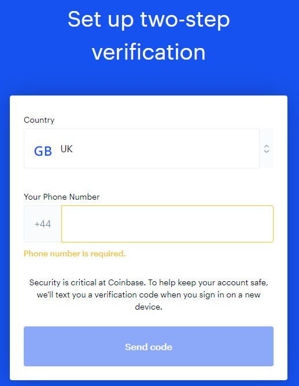Focus the phone number input field

167,224
